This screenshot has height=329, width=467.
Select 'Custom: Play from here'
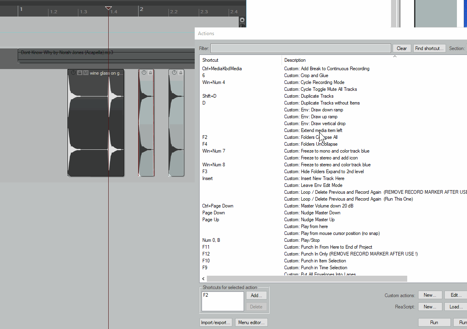[x=306, y=226]
